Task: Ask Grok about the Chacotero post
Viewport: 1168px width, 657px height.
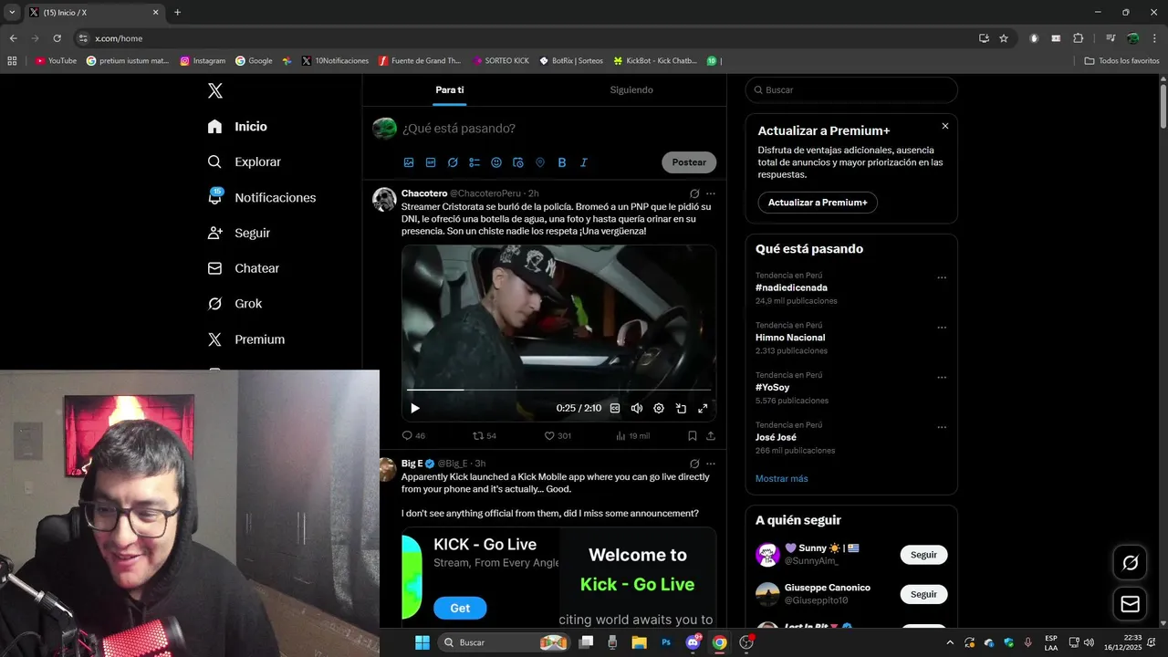Action: (694, 193)
